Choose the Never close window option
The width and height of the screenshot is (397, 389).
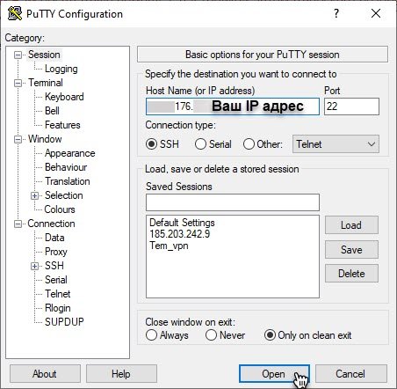point(211,335)
